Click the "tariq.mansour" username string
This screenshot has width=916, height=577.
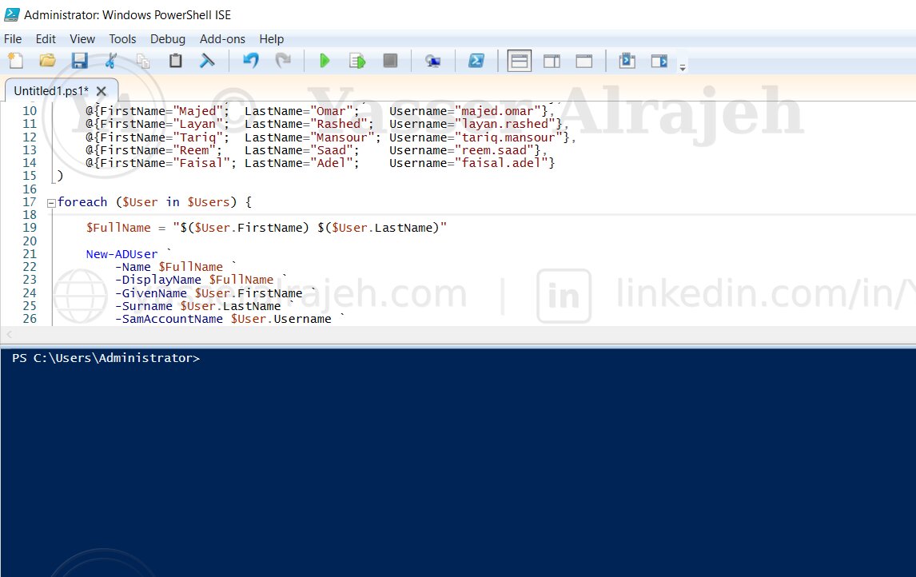pos(508,137)
